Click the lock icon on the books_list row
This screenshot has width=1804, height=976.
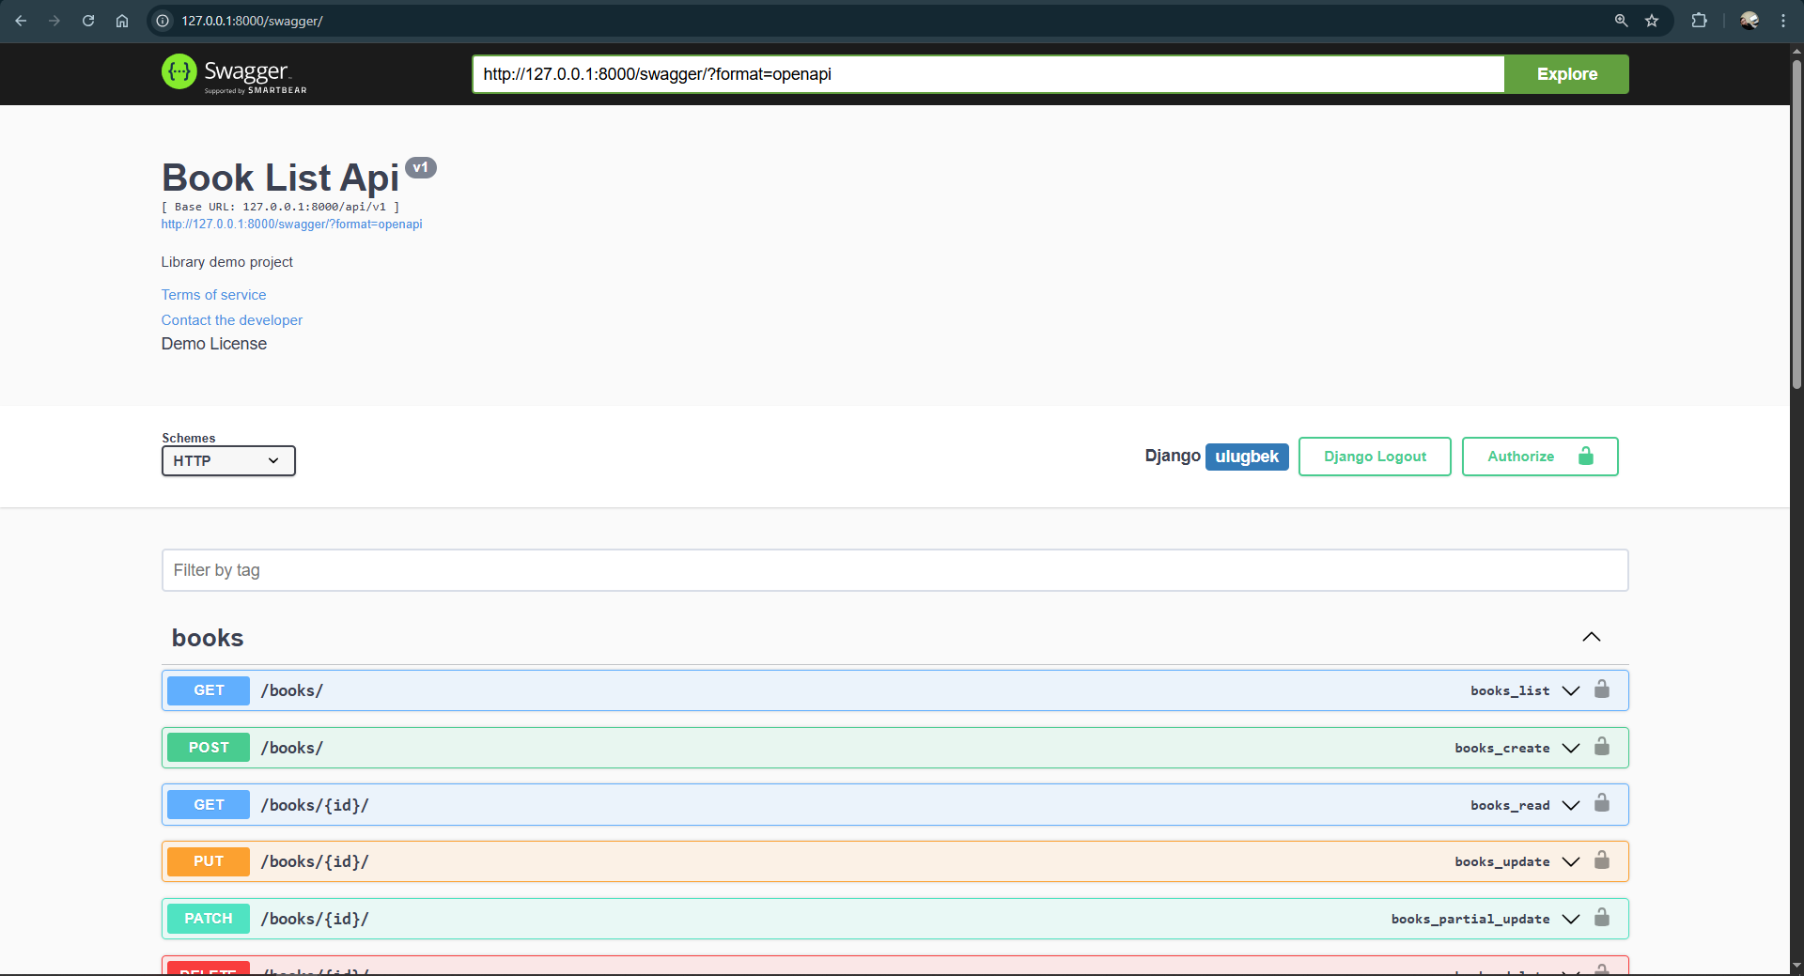1602,689
